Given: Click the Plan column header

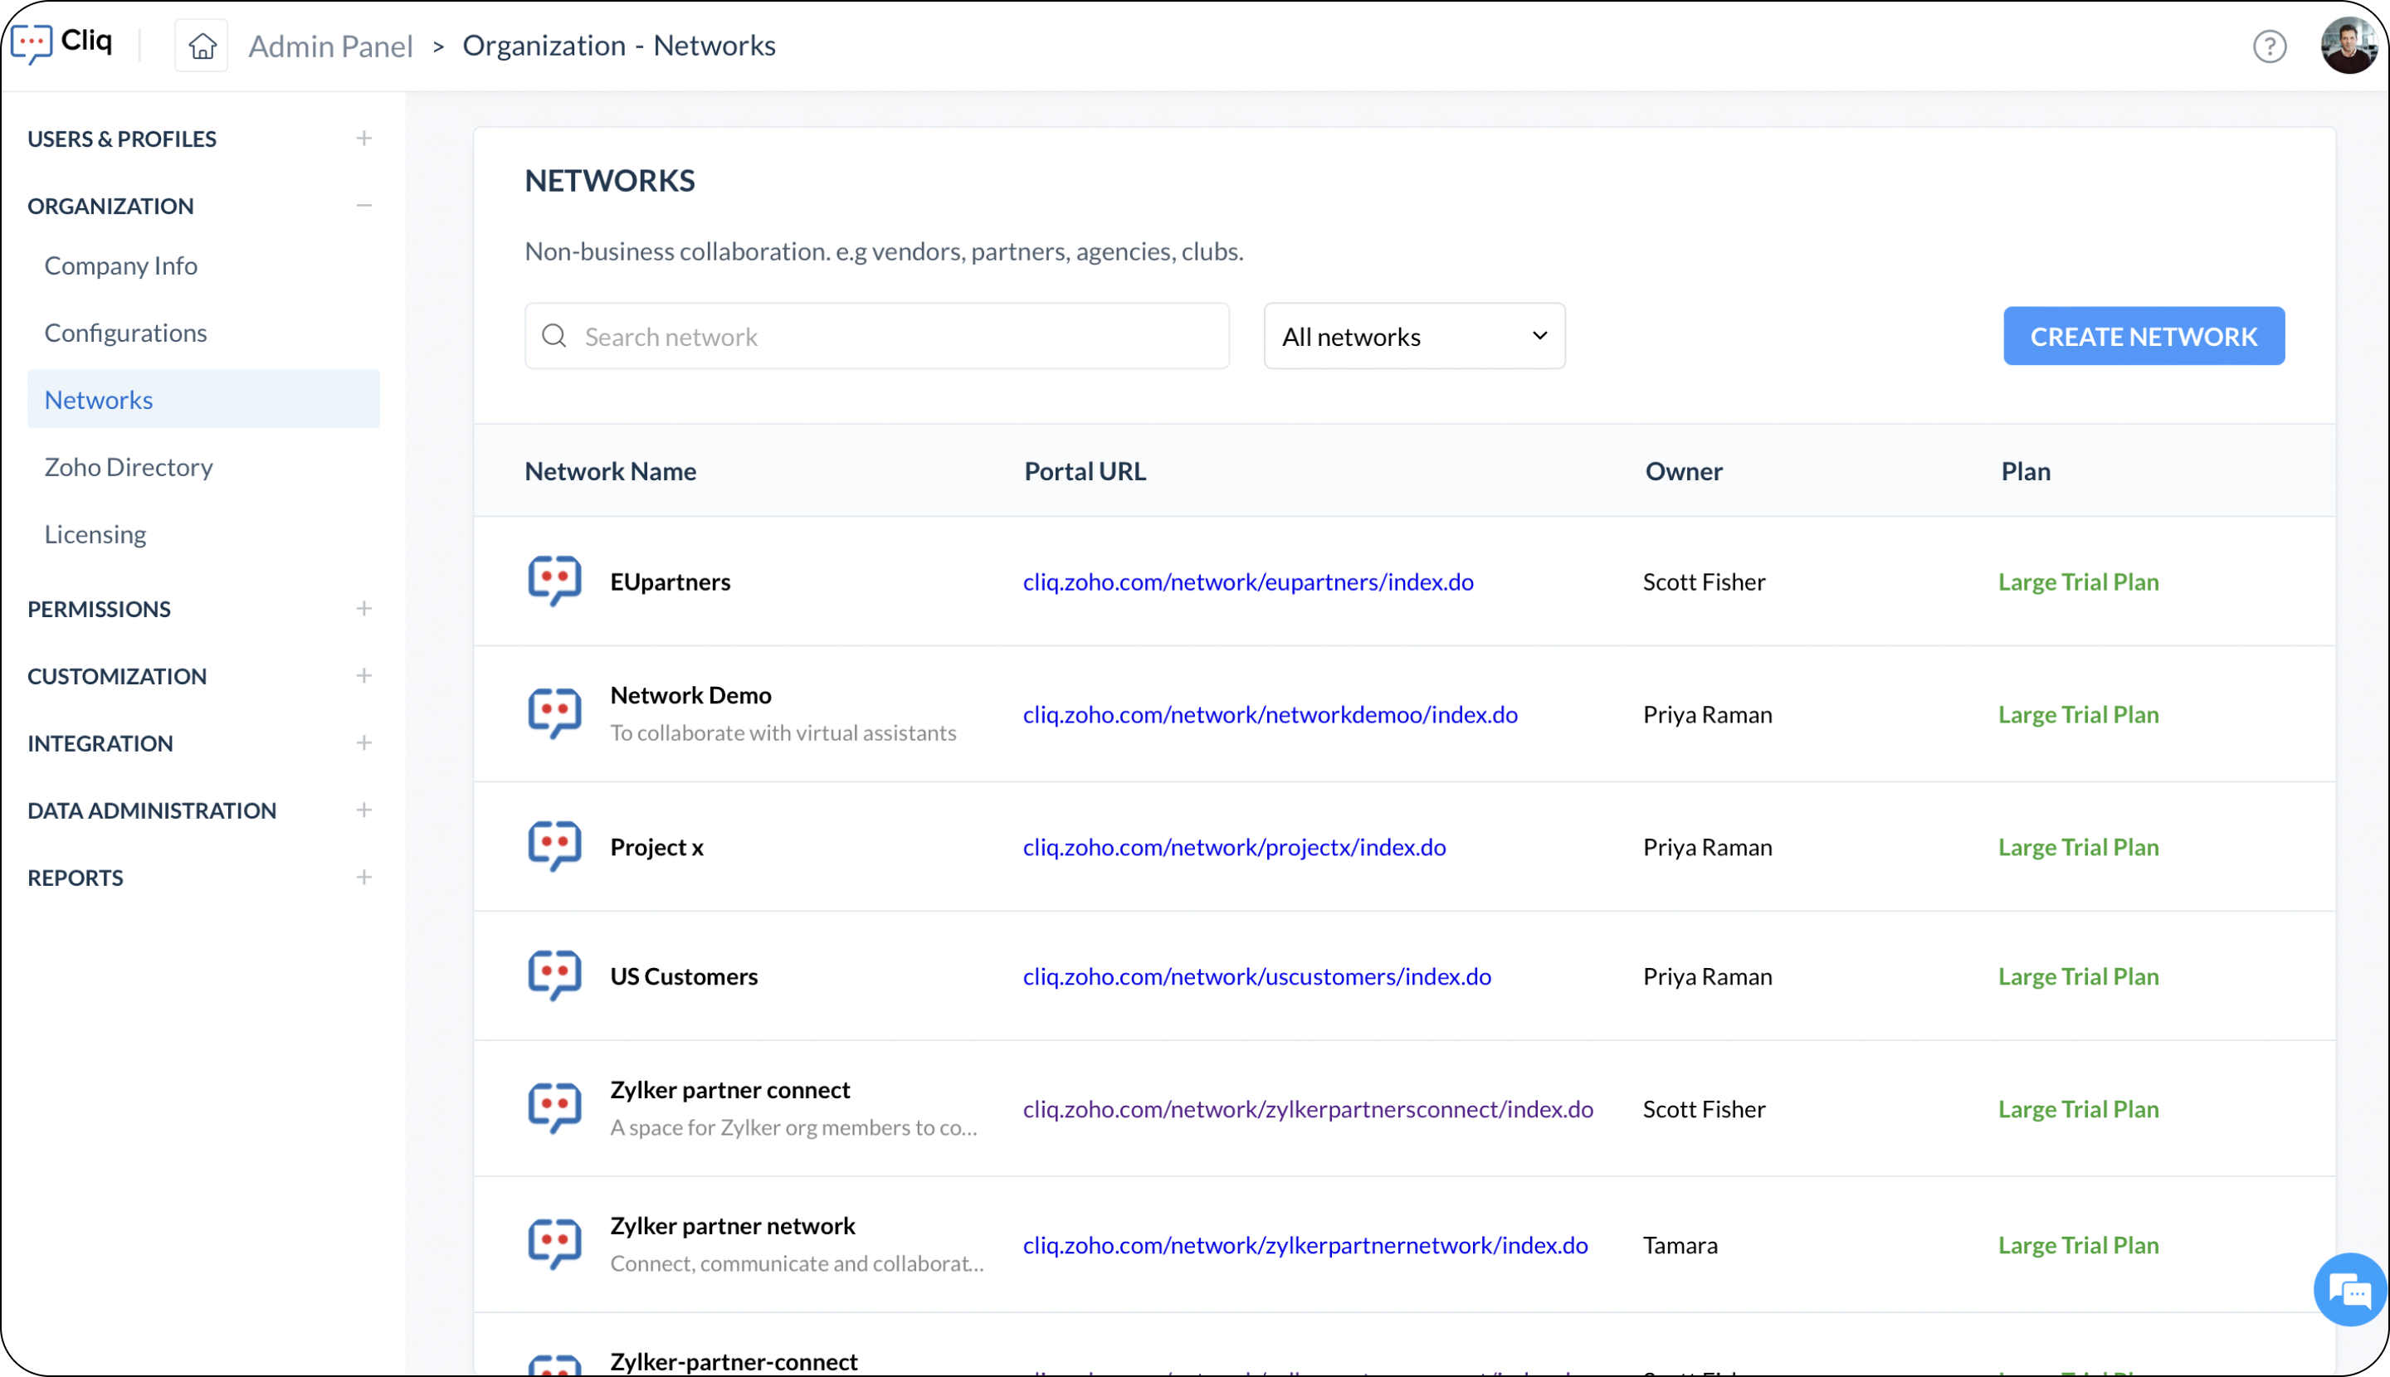Looking at the screenshot, I should [x=2025, y=471].
